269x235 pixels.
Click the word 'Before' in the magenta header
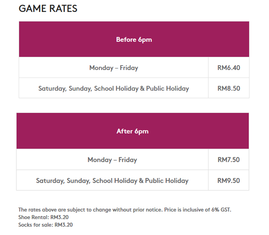click(x=126, y=39)
